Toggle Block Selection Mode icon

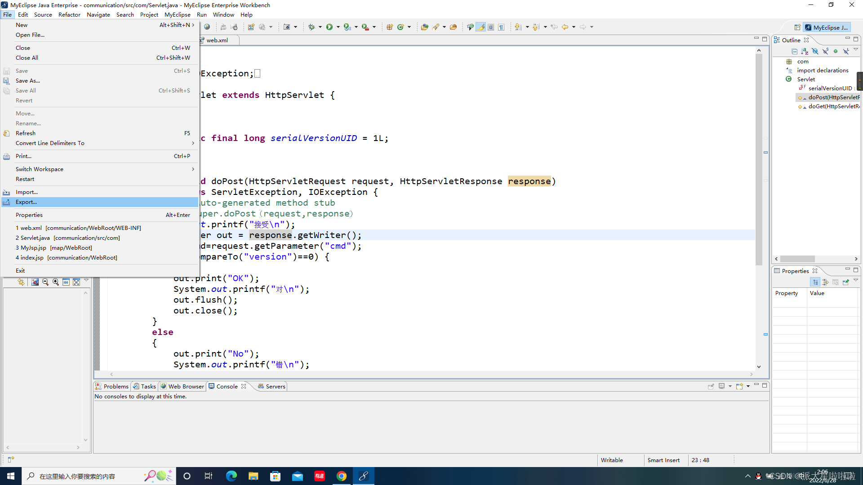click(x=491, y=27)
